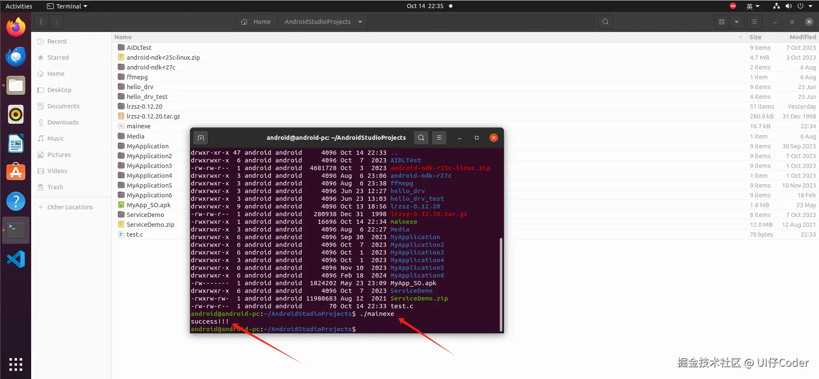Select the android-ndk-r27c folder
The width and height of the screenshot is (819, 379).
coord(466,67)
